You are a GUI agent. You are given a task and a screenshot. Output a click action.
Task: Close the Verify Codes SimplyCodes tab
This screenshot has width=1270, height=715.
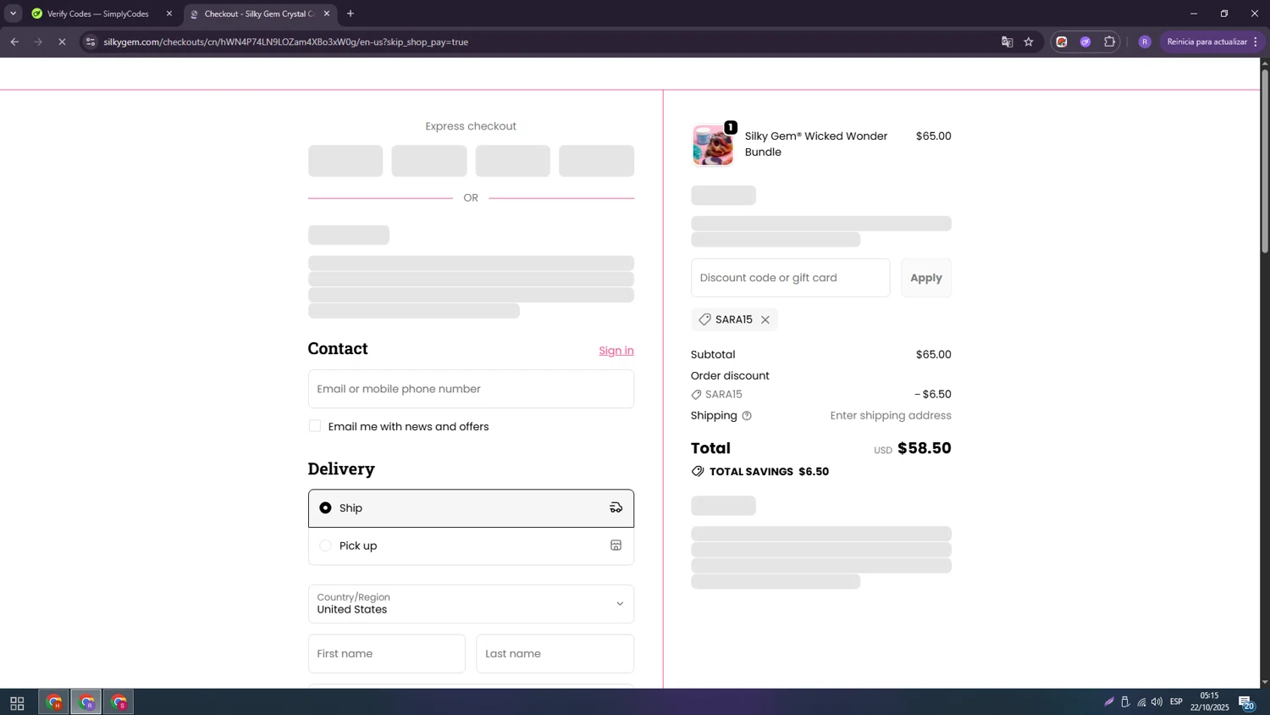click(x=169, y=14)
